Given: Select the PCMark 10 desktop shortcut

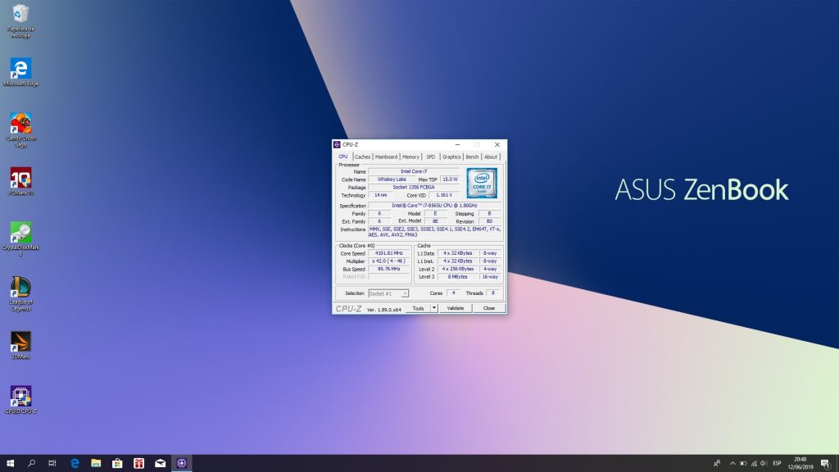Looking at the screenshot, I should (x=20, y=179).
